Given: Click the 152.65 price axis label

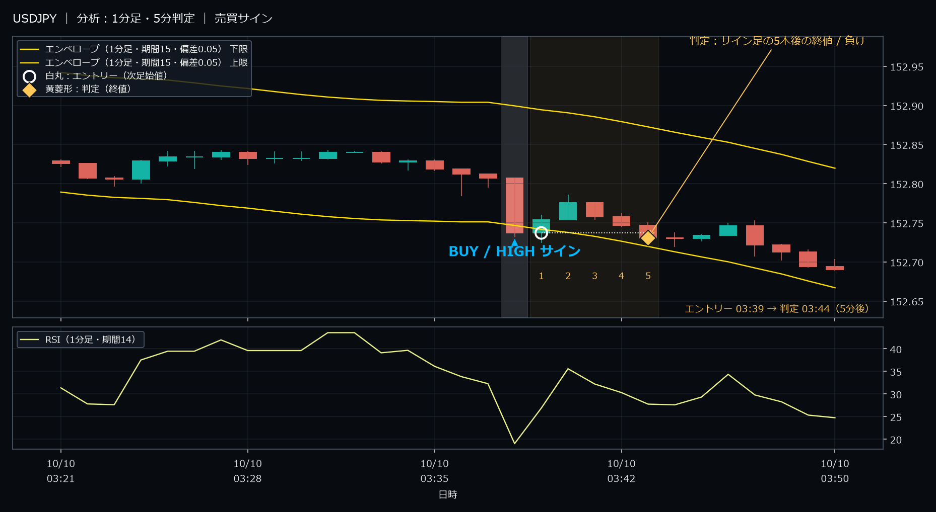Looking at the screenshot, I should pyautogui.click(x=907, y=302).
